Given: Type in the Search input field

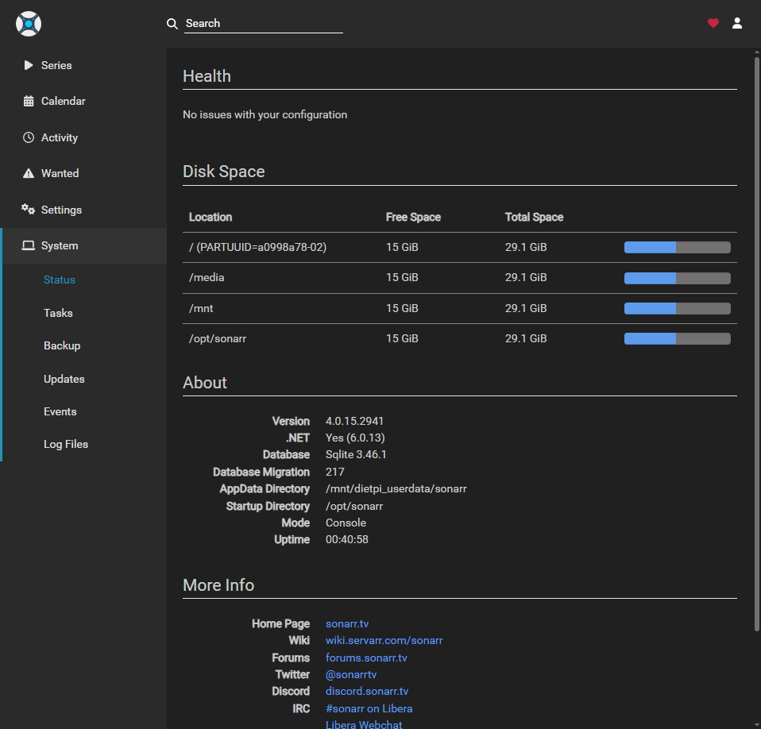Looking at the screenshot, I should tap(263, 24).
